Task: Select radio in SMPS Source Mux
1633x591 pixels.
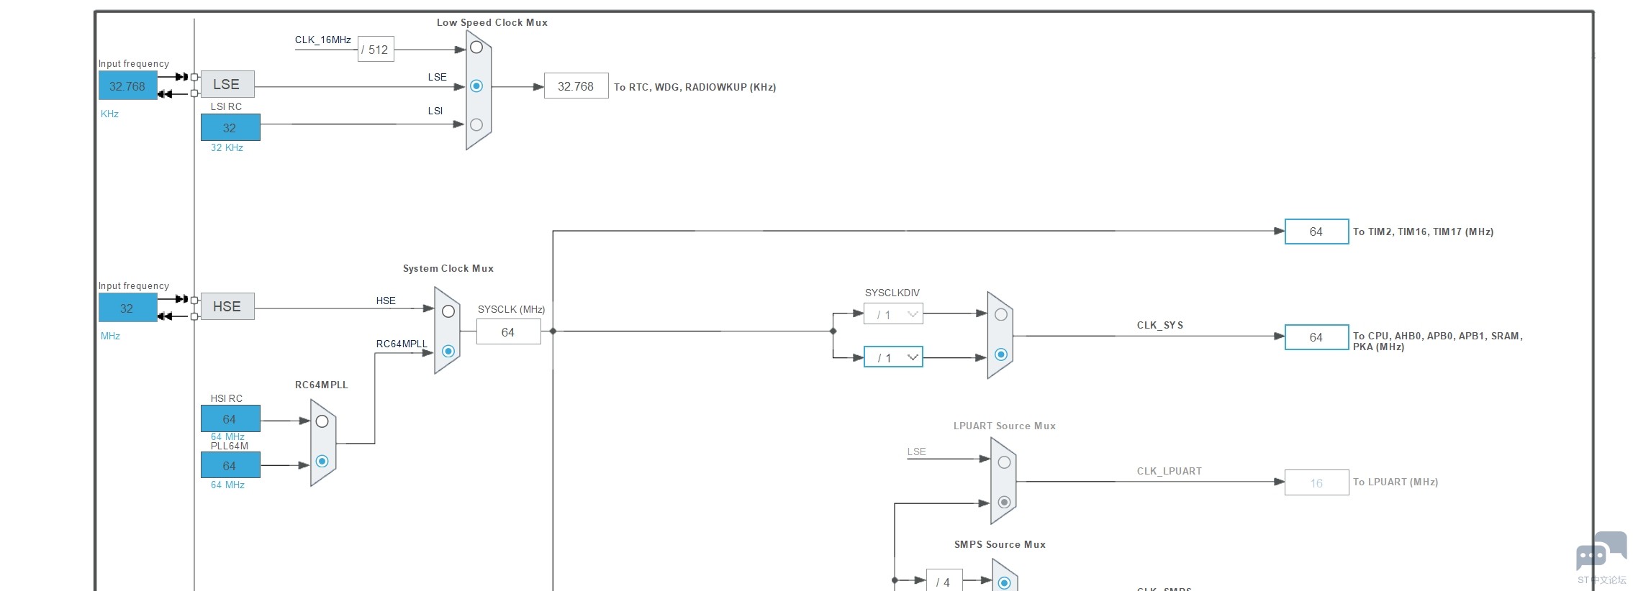Action: click(x=1005, y=582)
